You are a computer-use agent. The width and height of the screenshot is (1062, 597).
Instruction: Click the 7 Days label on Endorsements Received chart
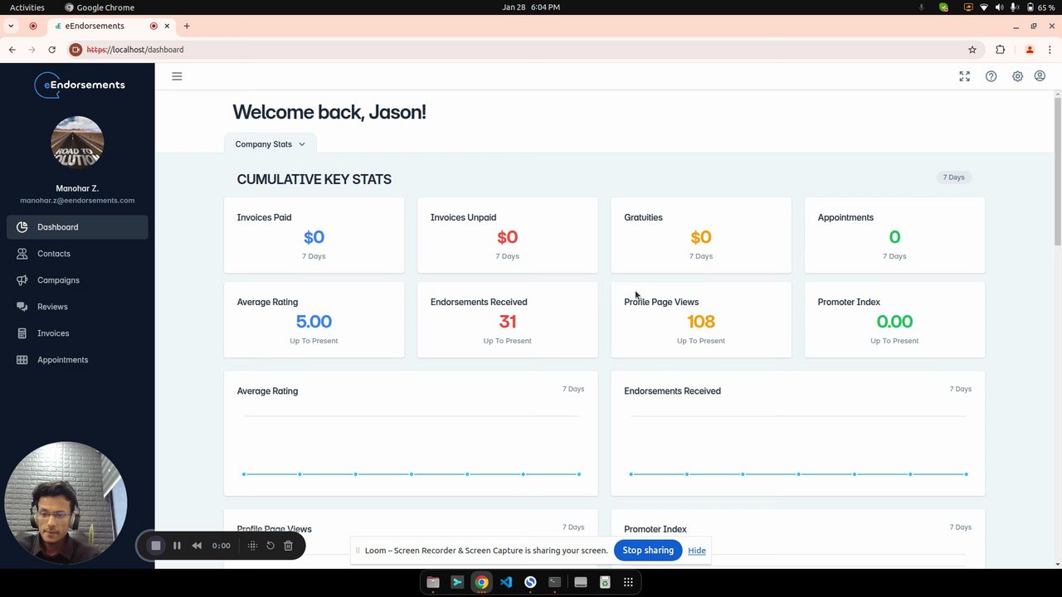(961, 389)
